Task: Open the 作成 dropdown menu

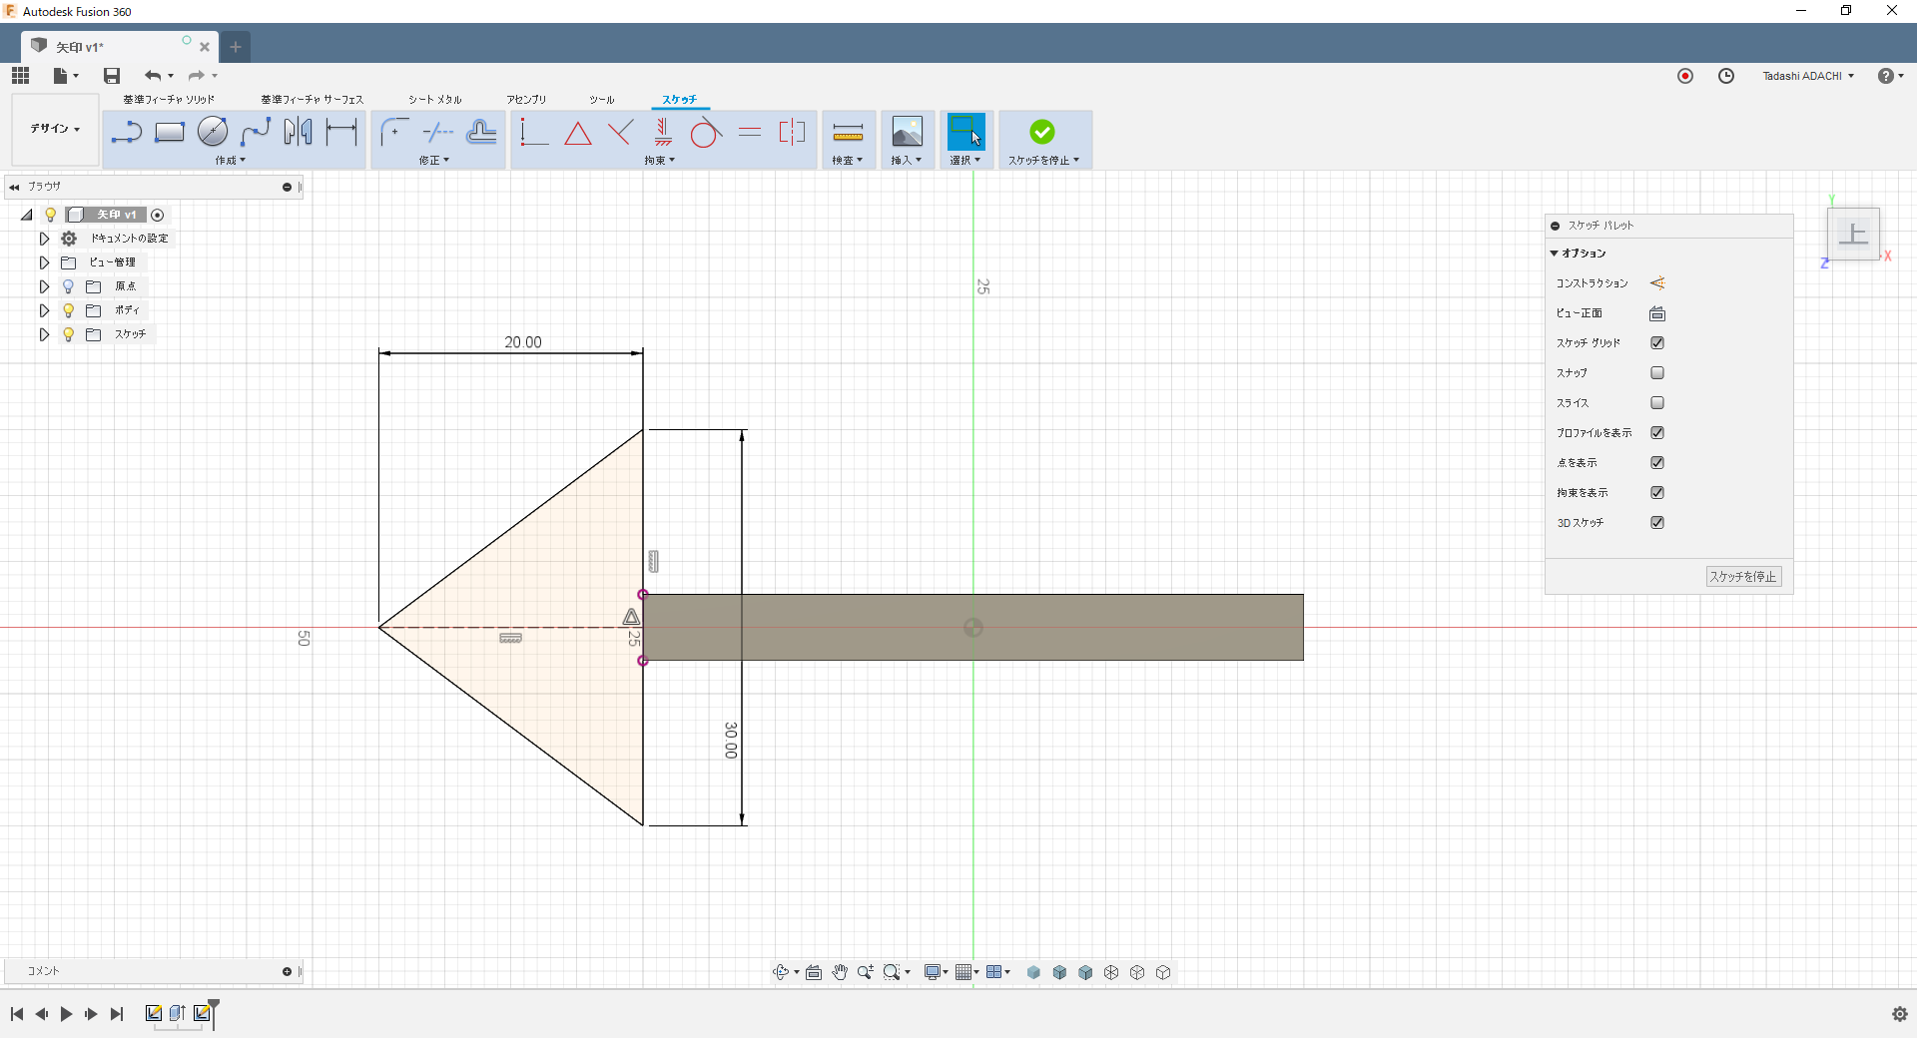Action: [x=230, y=161]
